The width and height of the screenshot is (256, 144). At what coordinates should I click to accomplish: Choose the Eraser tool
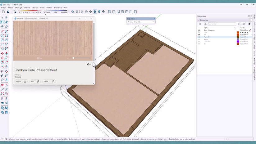point(7,22)
